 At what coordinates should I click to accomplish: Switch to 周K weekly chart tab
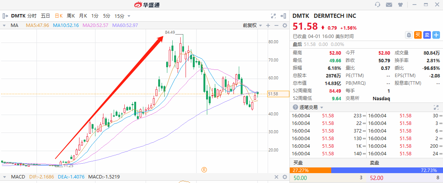coord(71,16)
